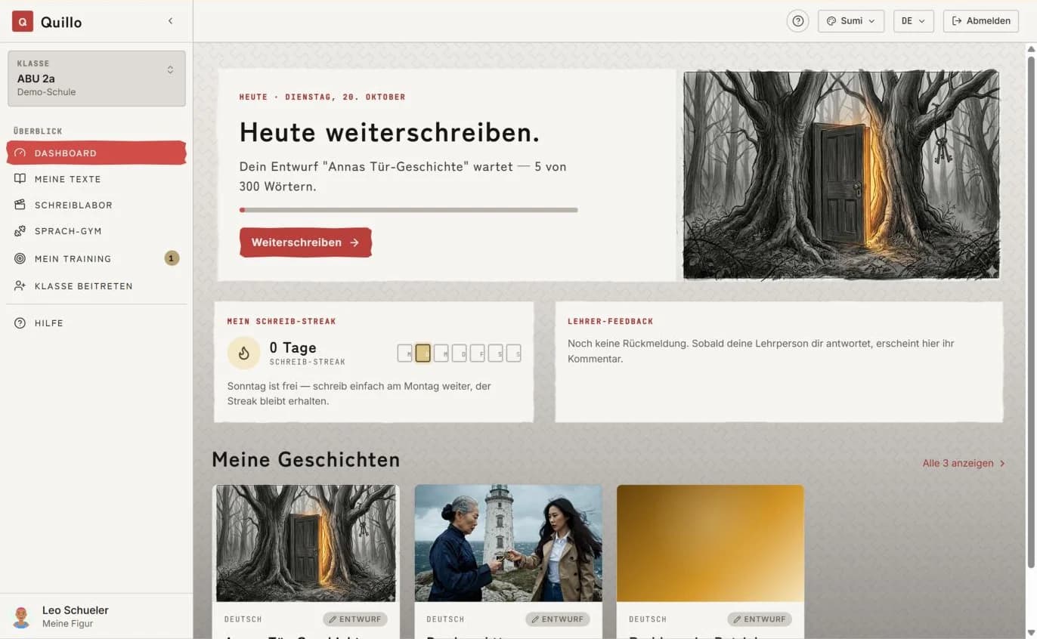Click the clapperboard icon beside Schreiblabor
The image size is (1037, 639).
point(20,205)
